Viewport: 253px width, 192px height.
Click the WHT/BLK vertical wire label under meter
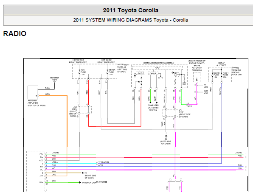coord(164,98)
